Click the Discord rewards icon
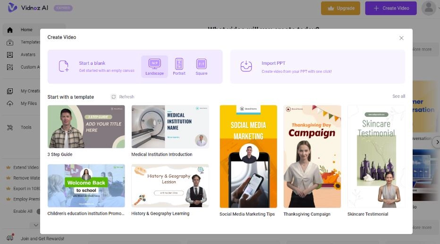The image size is (440, 244). pyautogui.click(x=10, y=238)
